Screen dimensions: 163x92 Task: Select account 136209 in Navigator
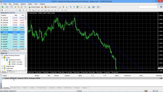tap(17, 64)
